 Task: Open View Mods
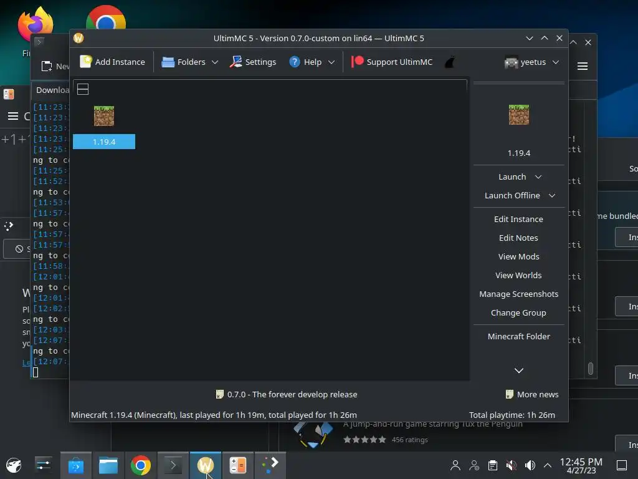tap(518, 256)
